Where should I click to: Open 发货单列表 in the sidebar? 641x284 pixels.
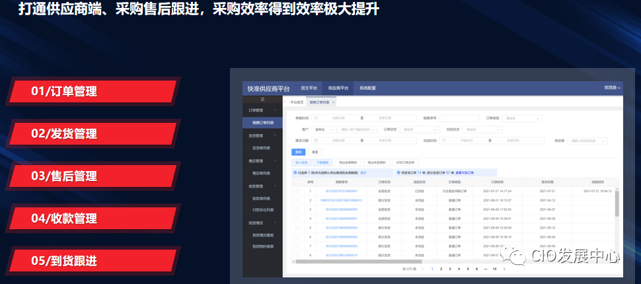[262, 148]
